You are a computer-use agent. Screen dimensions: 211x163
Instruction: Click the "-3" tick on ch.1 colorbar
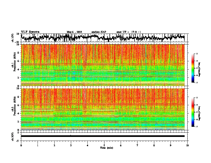pyautogui.click(x=197, y=54)
